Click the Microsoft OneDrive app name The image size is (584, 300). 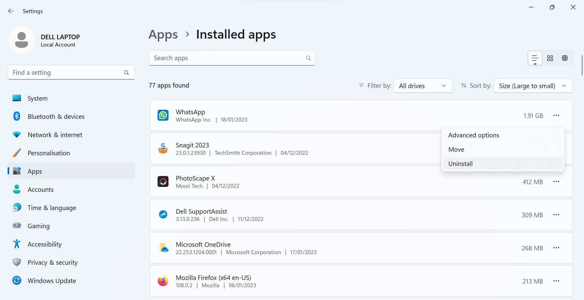click(x=203, y=245)
